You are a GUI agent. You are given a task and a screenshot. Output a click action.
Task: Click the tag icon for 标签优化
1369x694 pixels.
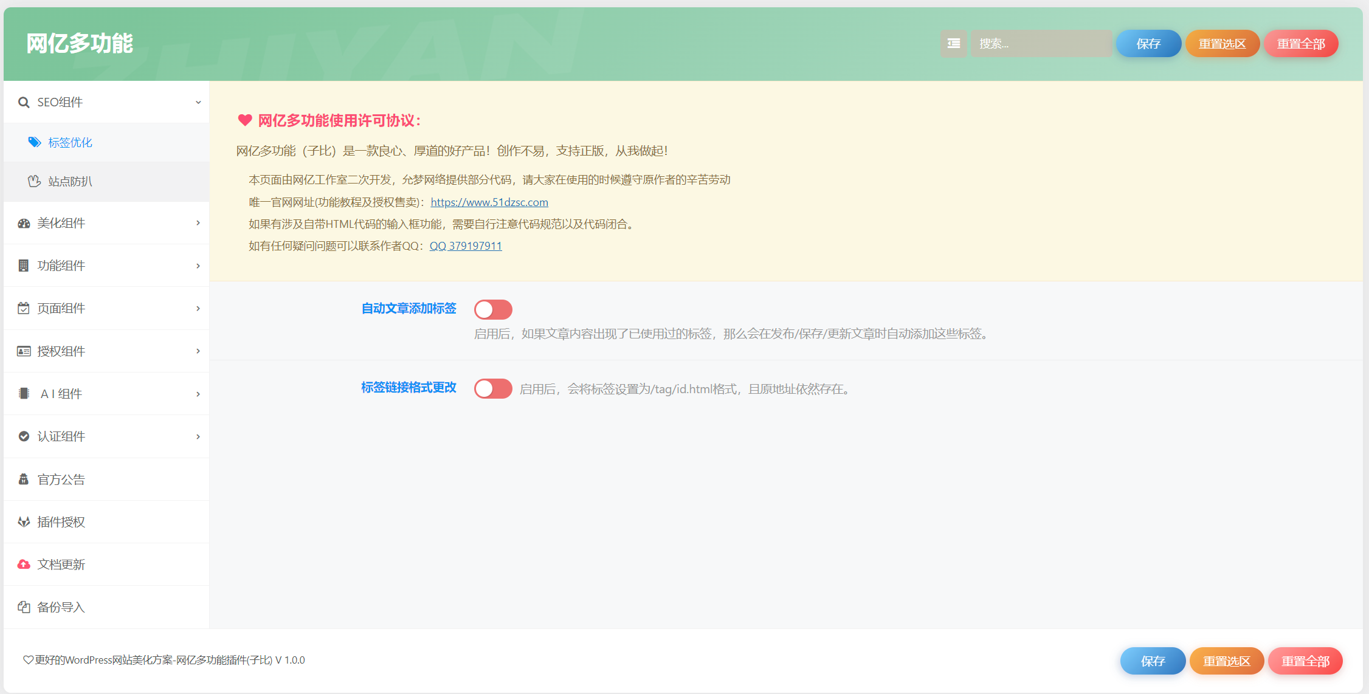(35, 142)
